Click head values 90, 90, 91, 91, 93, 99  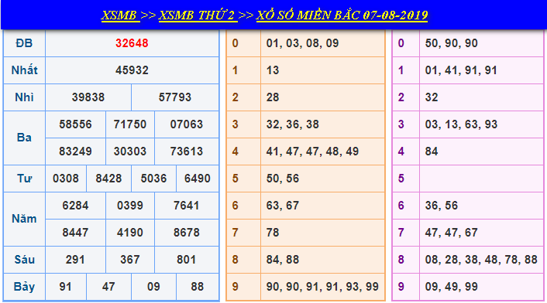click(322, 287)
